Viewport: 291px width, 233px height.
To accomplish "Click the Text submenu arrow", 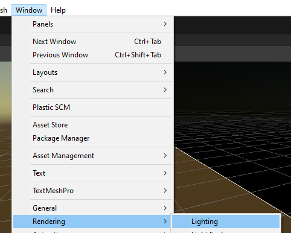I will [x=165, y=173].
